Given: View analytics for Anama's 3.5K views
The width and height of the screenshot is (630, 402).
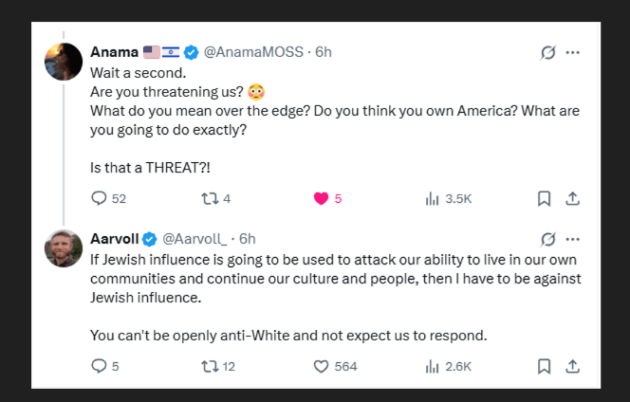Looking at the screenshot, I should (x=432, y=198).
